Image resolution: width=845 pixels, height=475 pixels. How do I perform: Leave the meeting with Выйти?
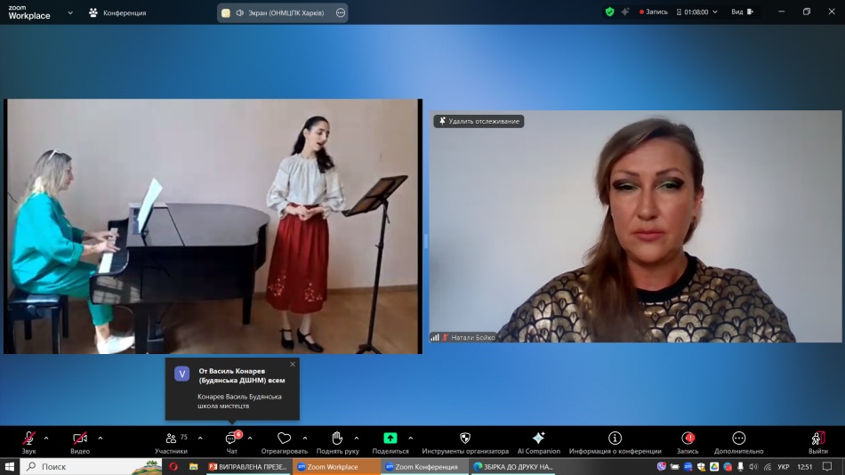coord(818,439)
